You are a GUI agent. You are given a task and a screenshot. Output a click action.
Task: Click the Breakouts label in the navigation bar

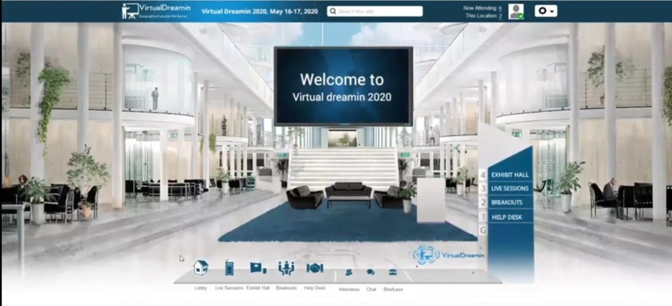coord(286,288)
